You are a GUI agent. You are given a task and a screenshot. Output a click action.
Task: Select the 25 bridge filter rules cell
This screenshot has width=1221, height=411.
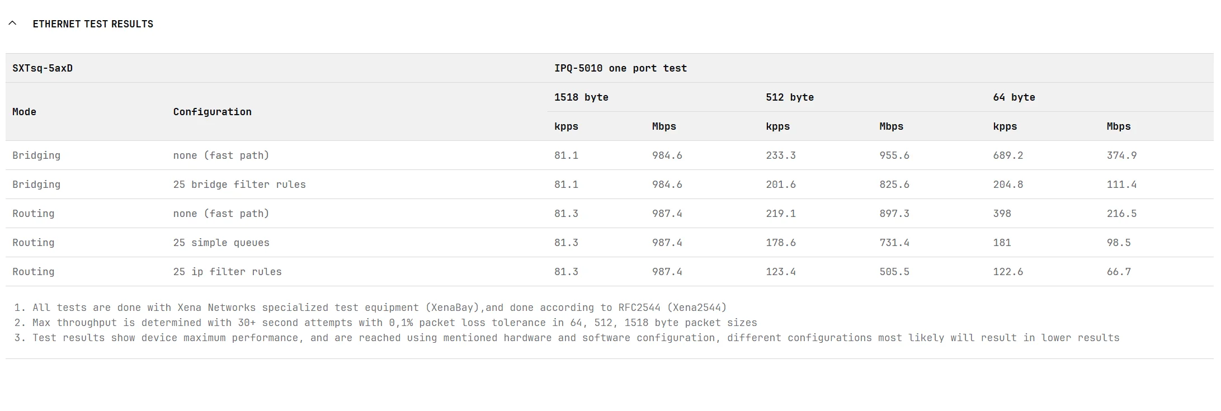(239, 185)
